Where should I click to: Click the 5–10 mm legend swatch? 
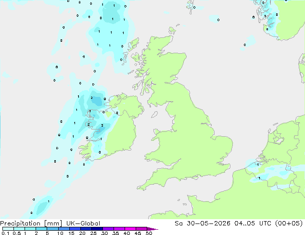pos(52,229)
